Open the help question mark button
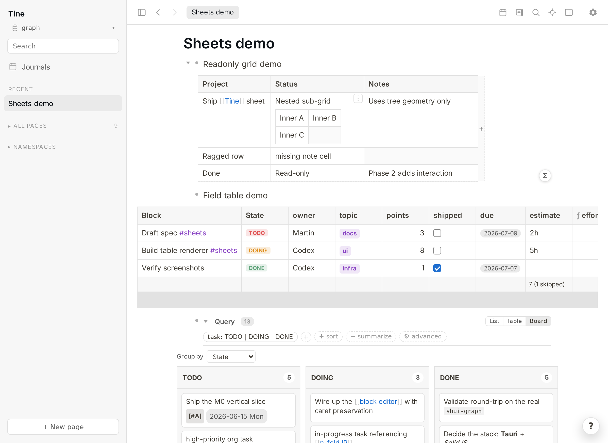This screenshot has width=608, height=443. pos(591,426)
